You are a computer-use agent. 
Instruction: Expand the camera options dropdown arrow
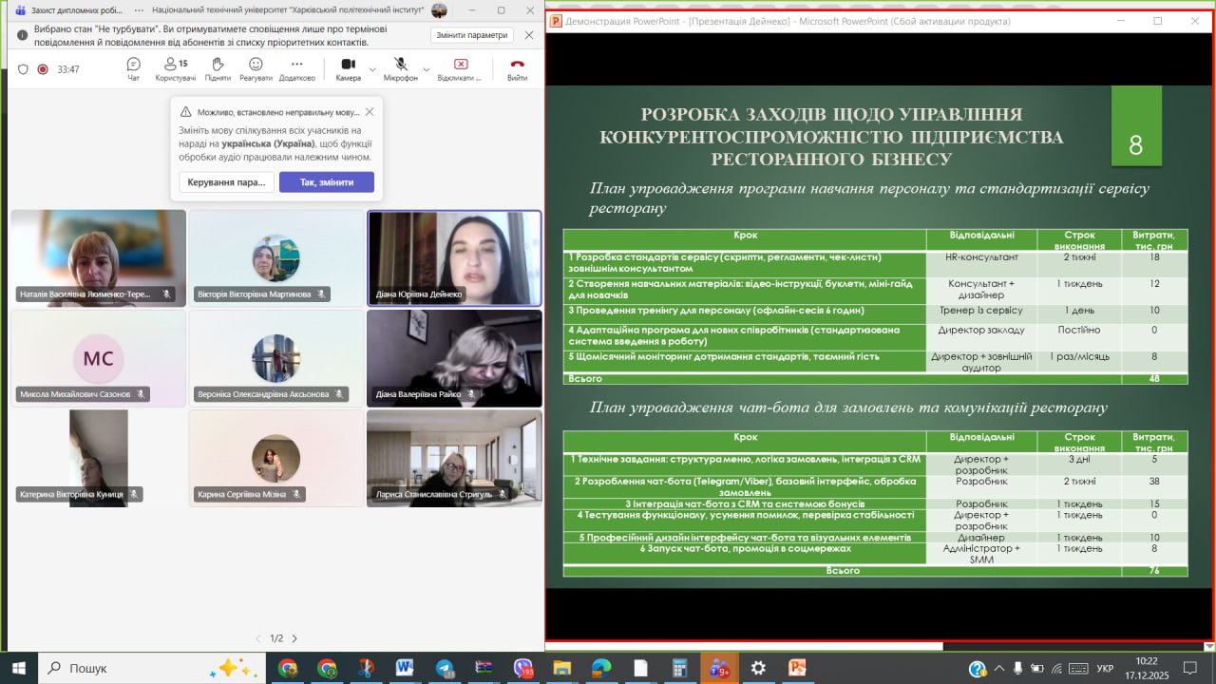(x=372, y=69)
